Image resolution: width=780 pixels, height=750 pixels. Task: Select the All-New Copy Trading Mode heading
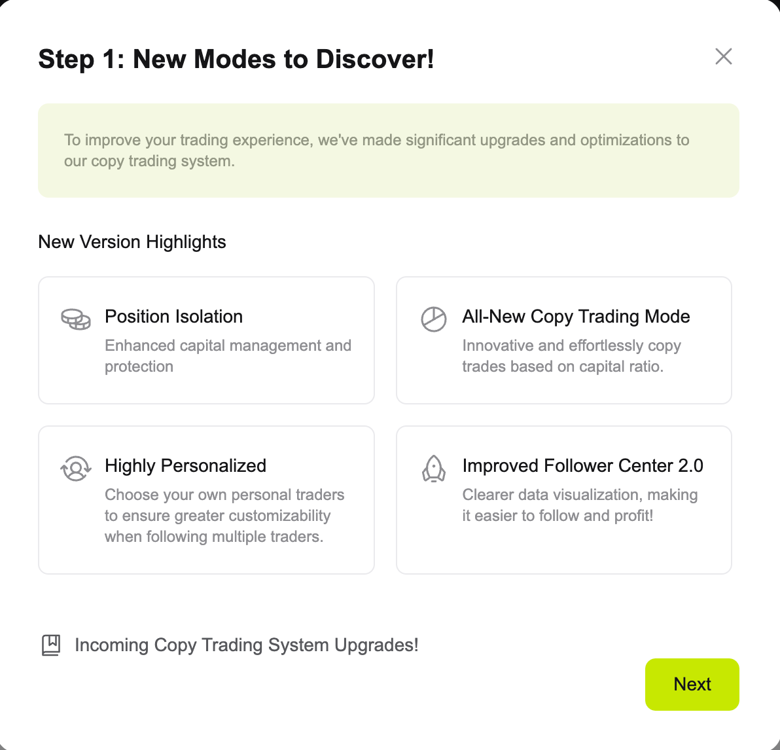click(576, 317)
